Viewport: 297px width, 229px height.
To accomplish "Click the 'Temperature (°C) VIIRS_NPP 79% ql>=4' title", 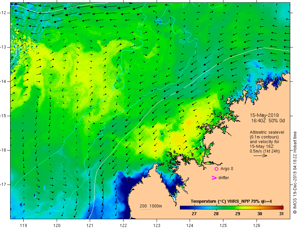I will pyautogui.click(x=231, y=201).
